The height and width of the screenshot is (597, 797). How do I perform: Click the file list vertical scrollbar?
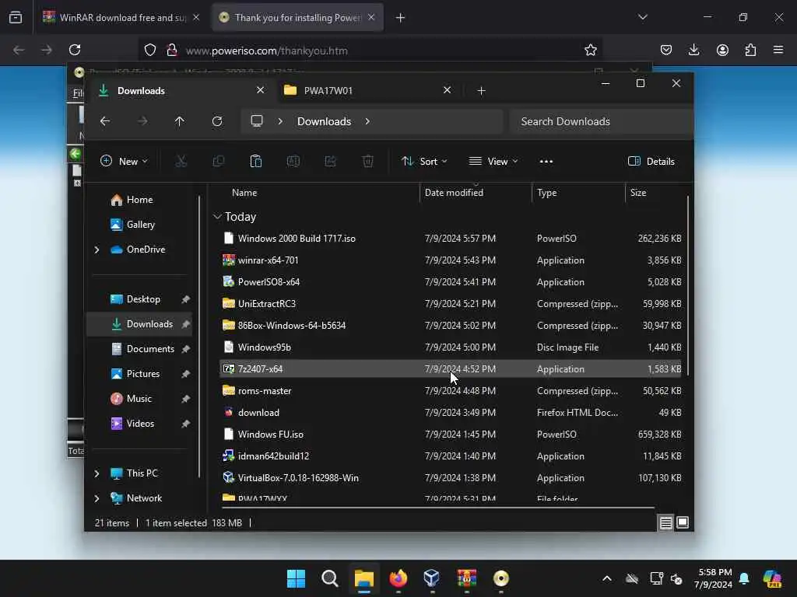point(688,286)
